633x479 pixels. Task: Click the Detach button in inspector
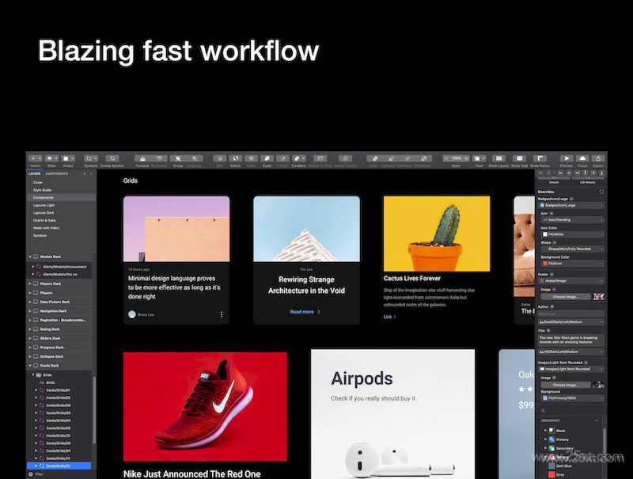554,183
